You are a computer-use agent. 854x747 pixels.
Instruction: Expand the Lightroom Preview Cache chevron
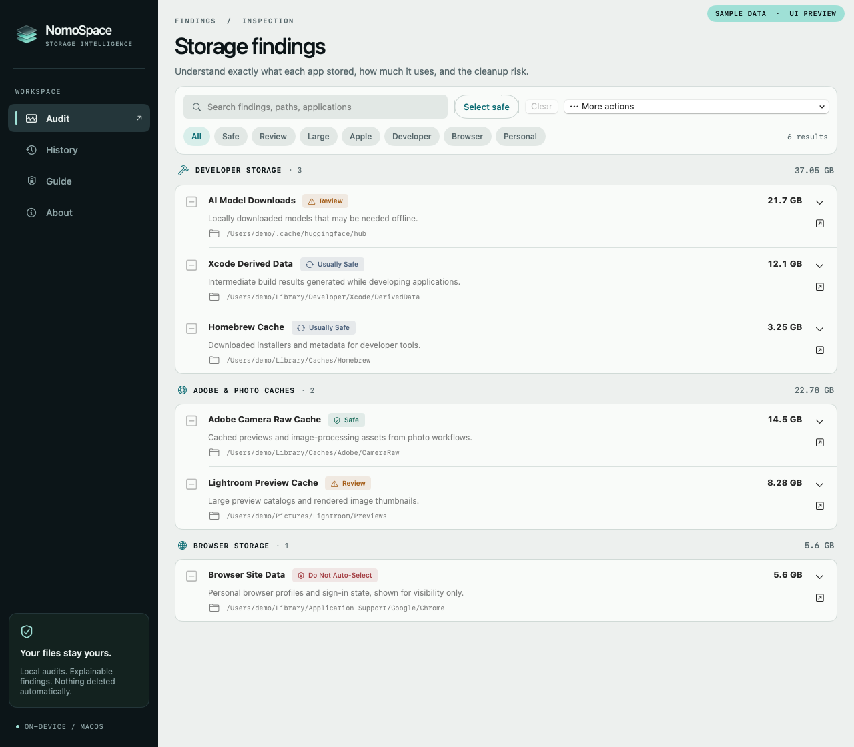pyautogui.click(x=820, y=484)
